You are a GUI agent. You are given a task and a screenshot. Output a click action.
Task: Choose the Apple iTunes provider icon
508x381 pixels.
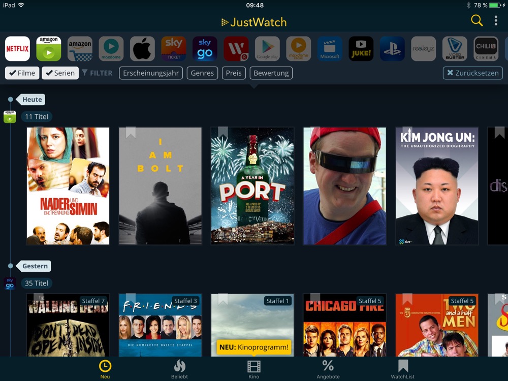tap(142, 49)
